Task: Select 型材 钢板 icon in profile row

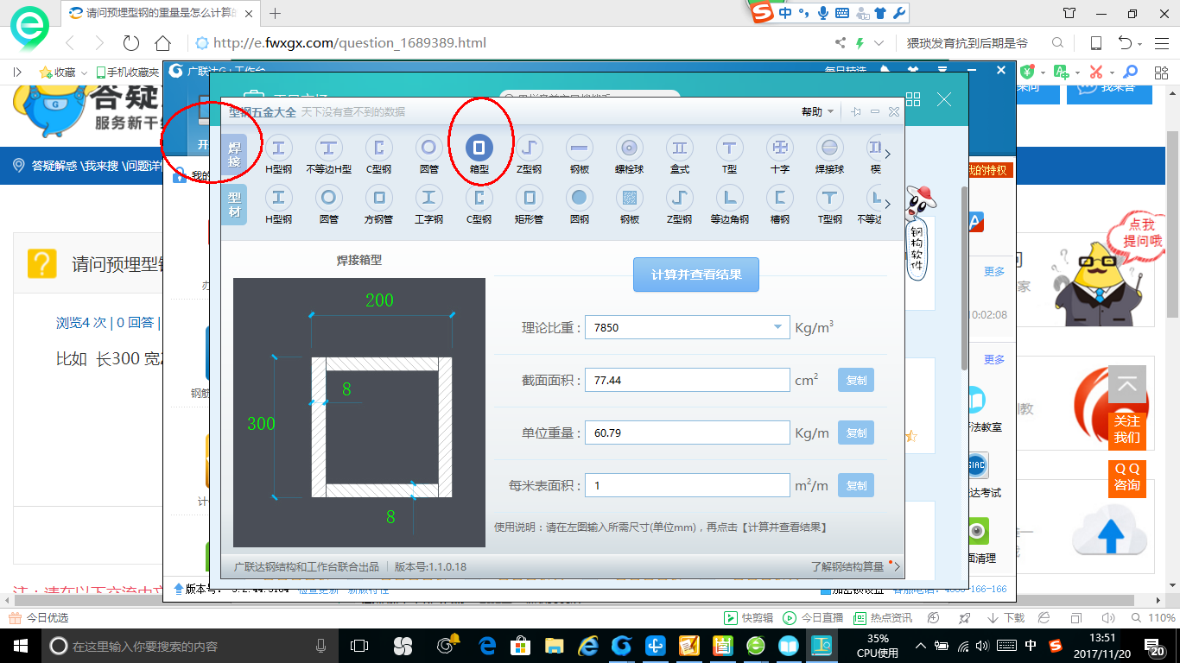Action: coord(629,198)
